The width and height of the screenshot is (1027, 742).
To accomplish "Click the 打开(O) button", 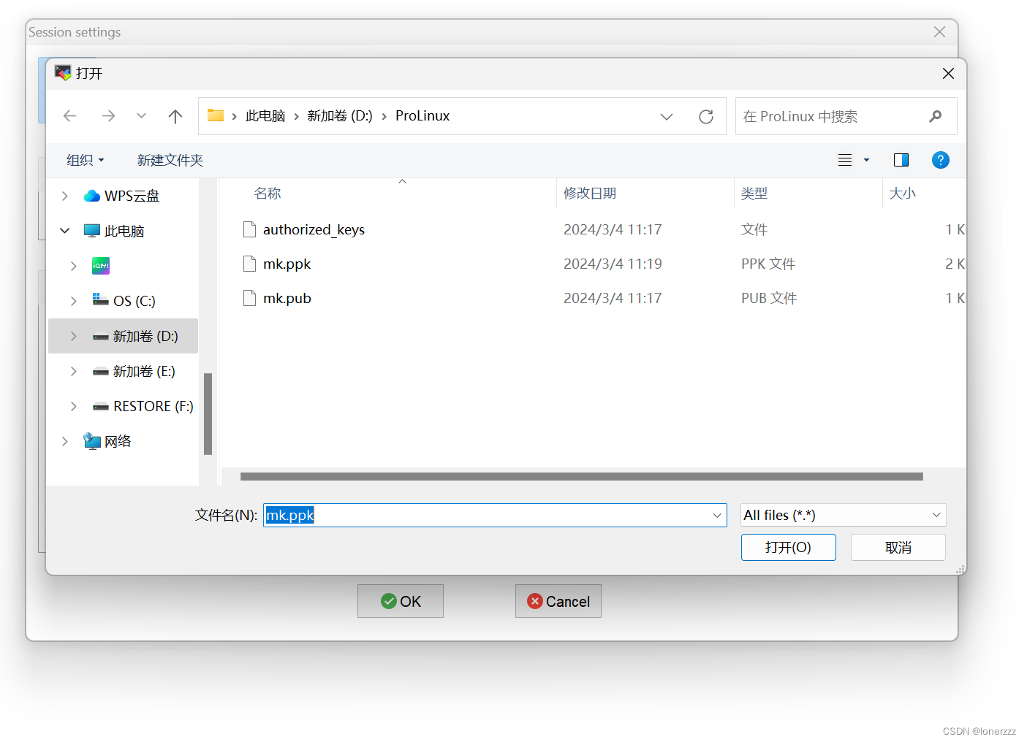I will pos(789,547).
